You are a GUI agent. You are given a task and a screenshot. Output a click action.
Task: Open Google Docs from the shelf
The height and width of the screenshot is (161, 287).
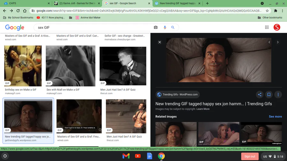tap(149, 156)
